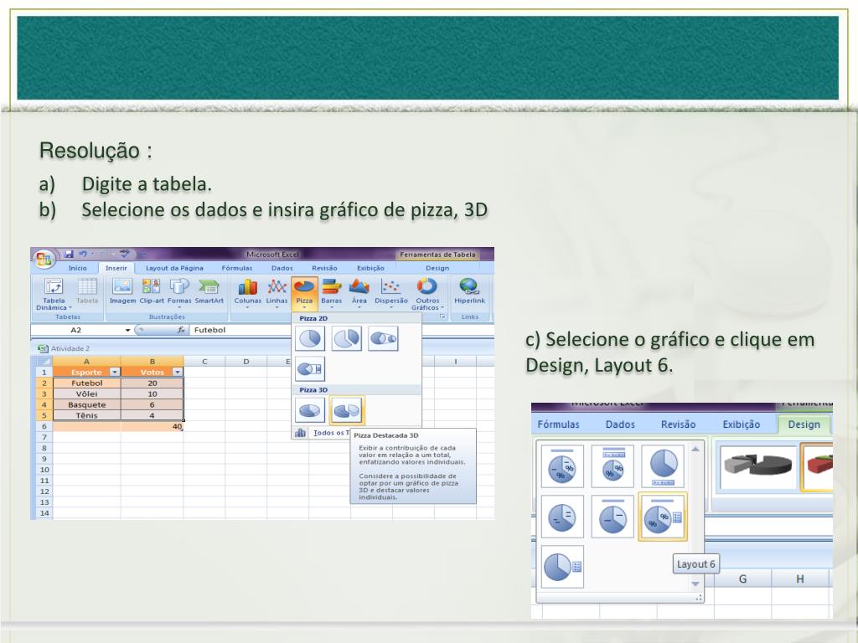Image resolution: width=858 pixels, height=643 pixels.
Task: Click the Office button in Excel
Action: click(44, 259)
